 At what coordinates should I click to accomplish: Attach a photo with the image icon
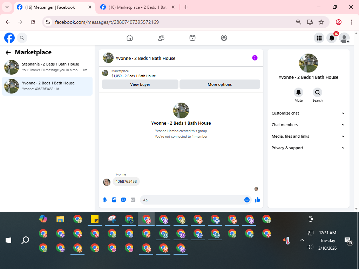tap(114, 200)
